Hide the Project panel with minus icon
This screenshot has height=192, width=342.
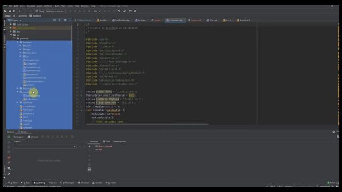[x=70, y=20]
